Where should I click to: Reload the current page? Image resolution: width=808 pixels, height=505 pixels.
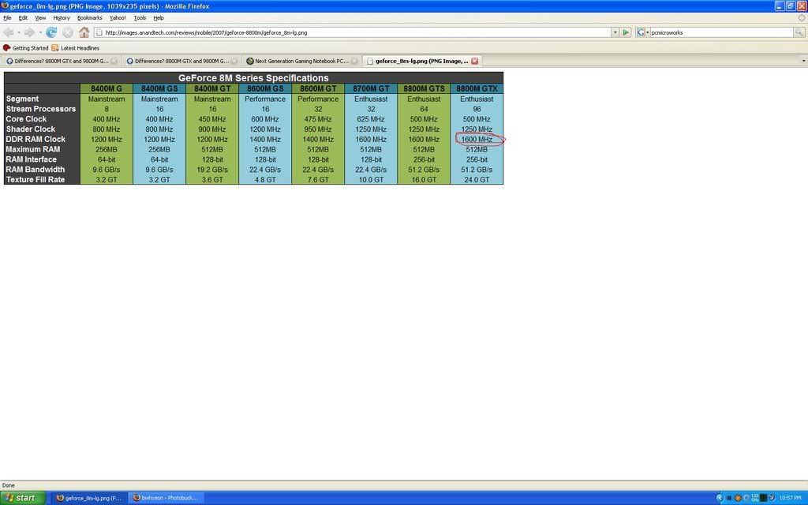tap(51, 32)
